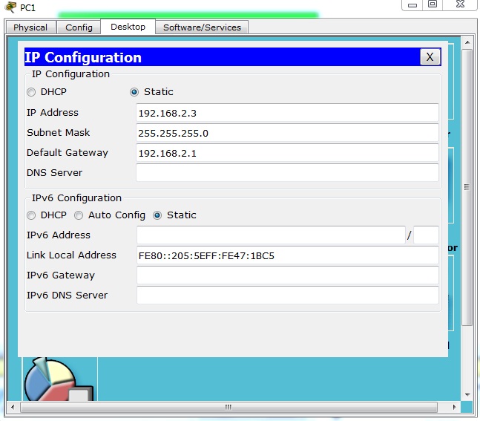Select the IPv4 DHCP radio button
480x421 pixels.
click(x=31, y=92)
